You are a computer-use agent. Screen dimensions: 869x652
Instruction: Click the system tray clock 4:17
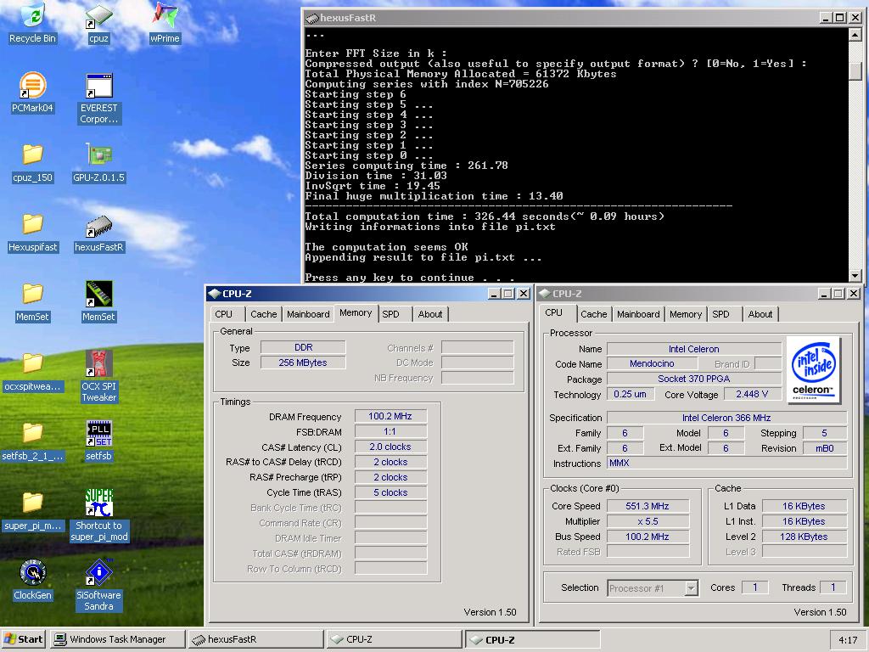coord(848,640)
